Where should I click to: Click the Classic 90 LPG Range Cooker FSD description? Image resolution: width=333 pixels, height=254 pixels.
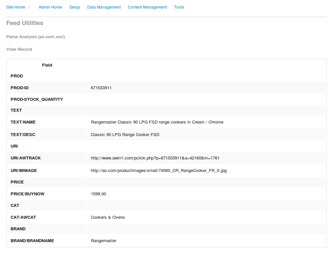coord(125,135)
